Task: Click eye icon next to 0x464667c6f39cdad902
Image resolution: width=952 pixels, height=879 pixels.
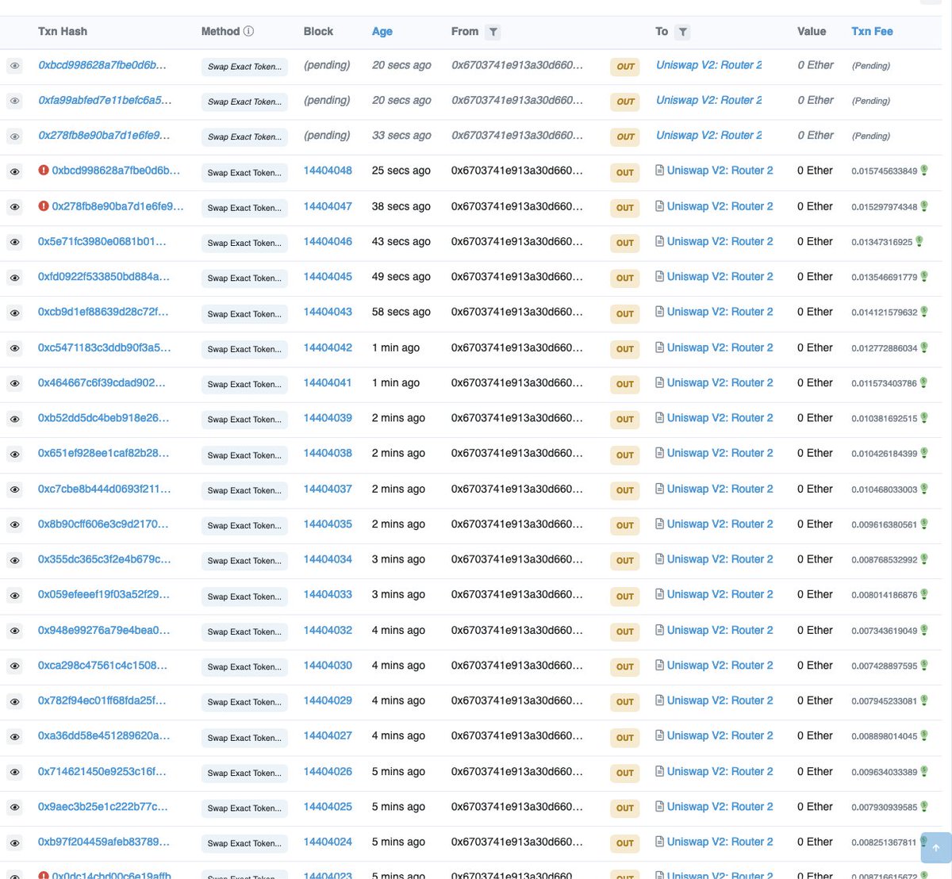Action: tap(14, 383)
